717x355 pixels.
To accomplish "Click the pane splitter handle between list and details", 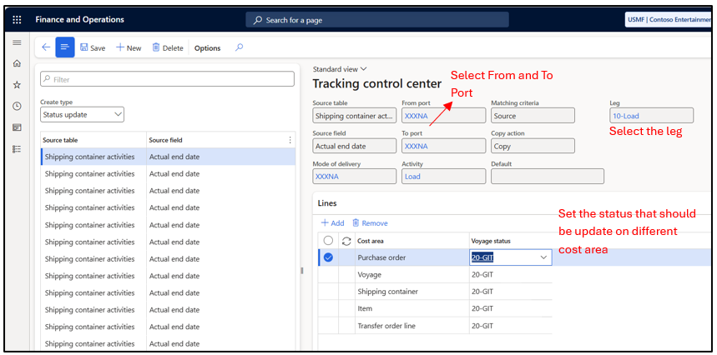I will (x=301, y=270).
